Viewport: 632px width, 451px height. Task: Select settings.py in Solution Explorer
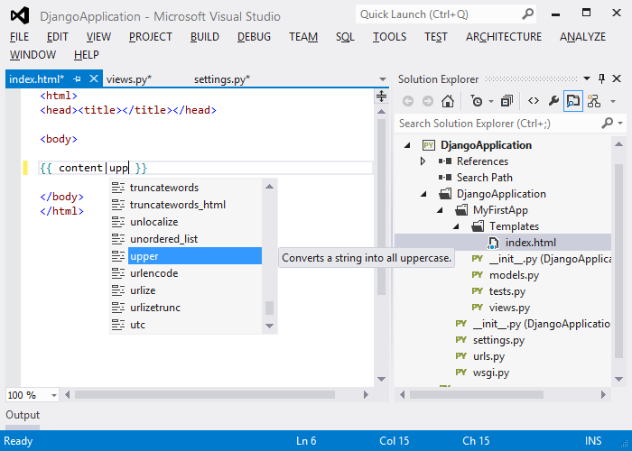(x=498, y=340)
